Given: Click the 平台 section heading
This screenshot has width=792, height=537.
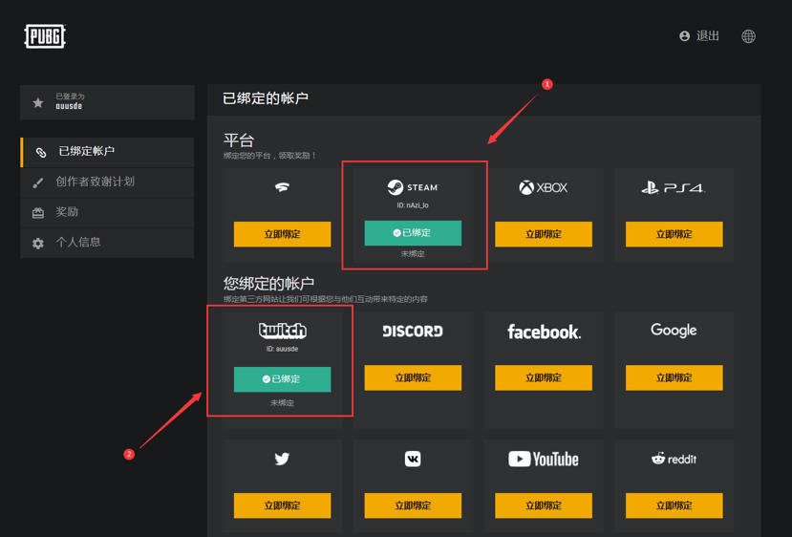Looking at the screenshot, I should click(x=239, y=140).
